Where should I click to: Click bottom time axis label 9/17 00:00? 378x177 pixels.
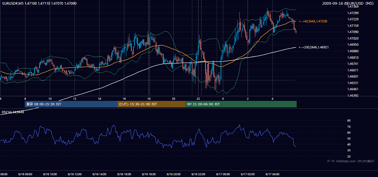click(223, 174)
